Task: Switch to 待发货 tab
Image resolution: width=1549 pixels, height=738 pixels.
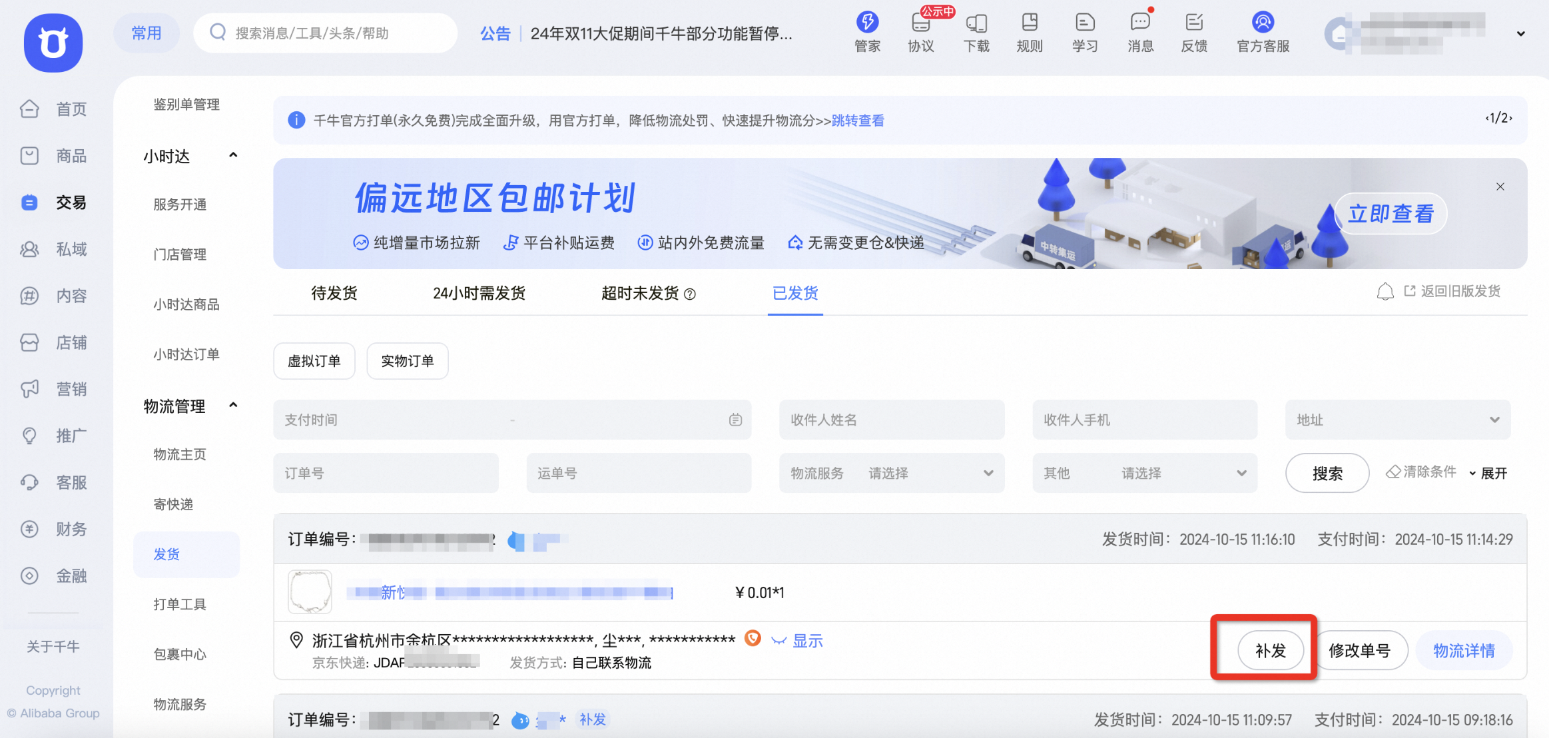Action: [334, 293]
